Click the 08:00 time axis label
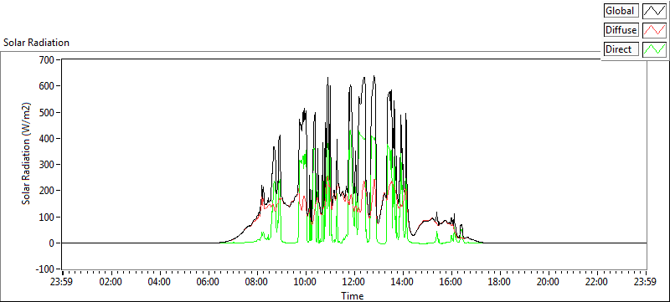Viewport: 670px width, 302px height. (x=257, y=282)
